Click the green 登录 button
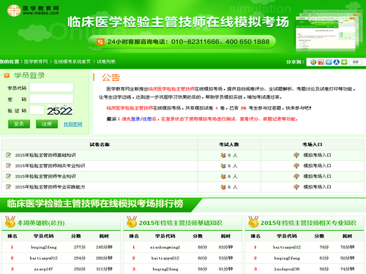The image size is (366, 274). pos(19,123)
